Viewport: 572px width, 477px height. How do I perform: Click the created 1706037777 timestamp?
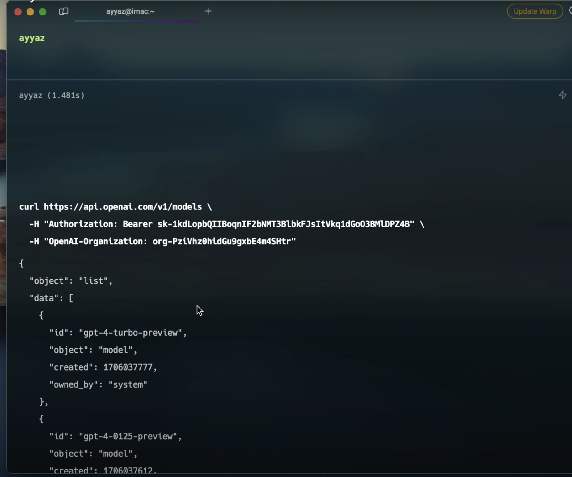128,367
